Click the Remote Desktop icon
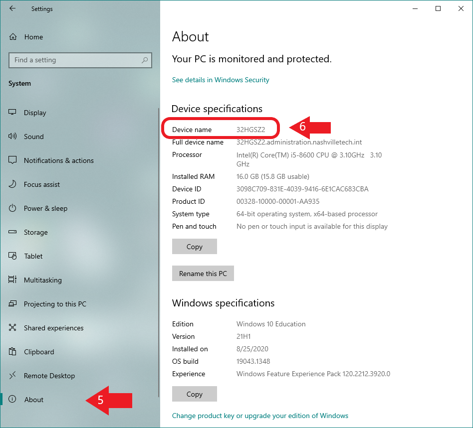 pyautogui.click(x=12, y=375)
